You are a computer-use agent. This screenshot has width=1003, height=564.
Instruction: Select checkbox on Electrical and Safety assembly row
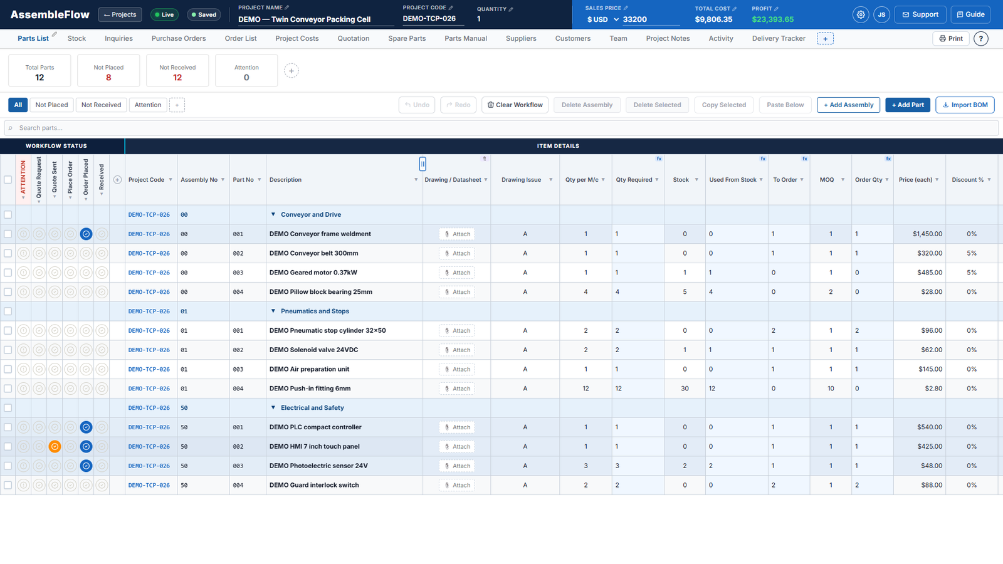tap(8, 408)
